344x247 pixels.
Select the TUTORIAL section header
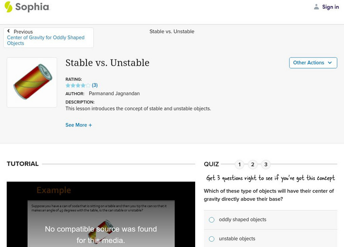[x=22, y=164]
